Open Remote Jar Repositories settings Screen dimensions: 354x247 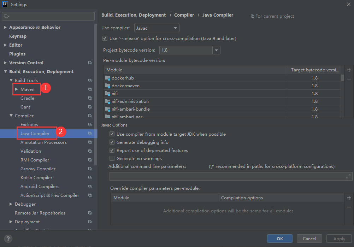[x=40, y=213]
